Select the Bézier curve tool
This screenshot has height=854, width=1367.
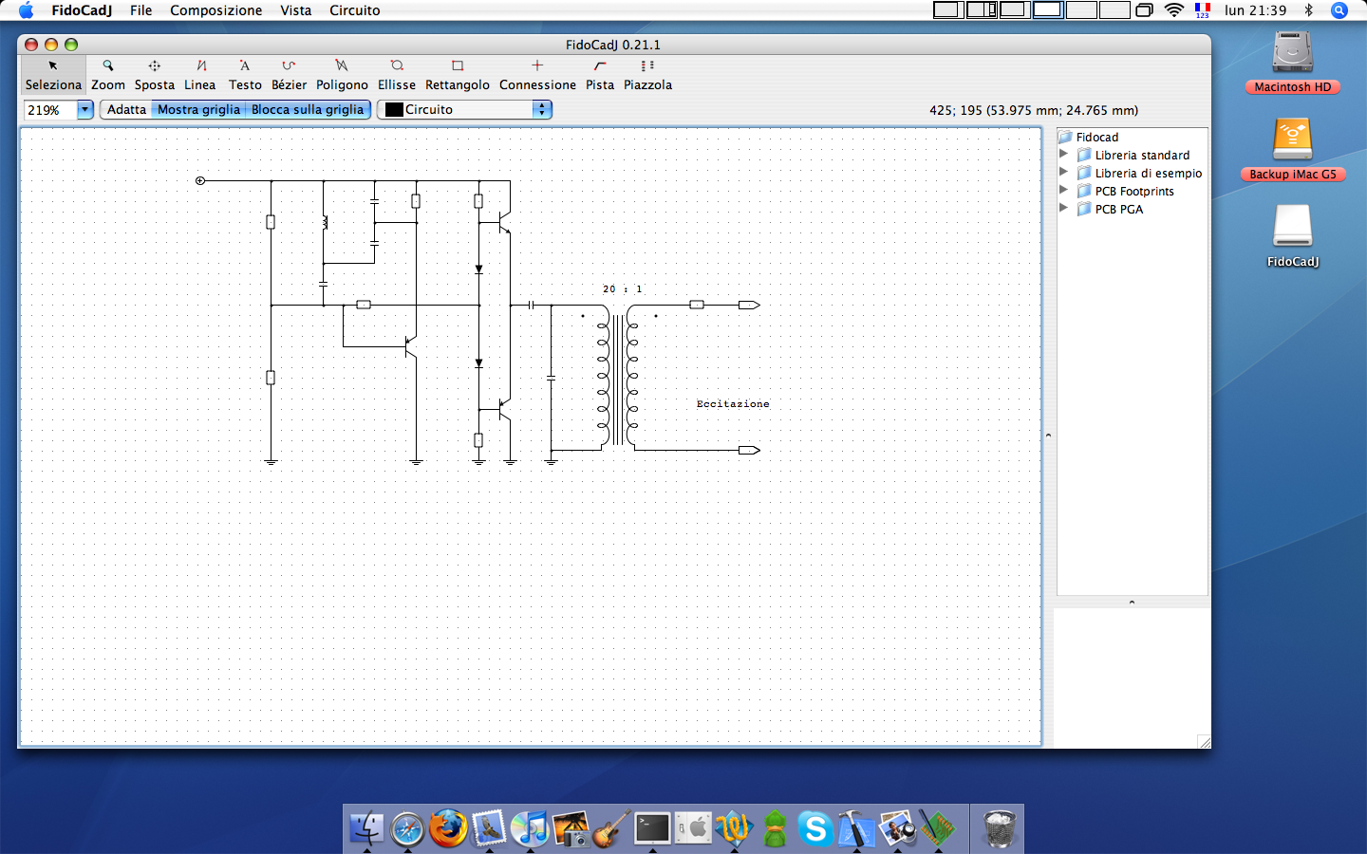point(290,74)
